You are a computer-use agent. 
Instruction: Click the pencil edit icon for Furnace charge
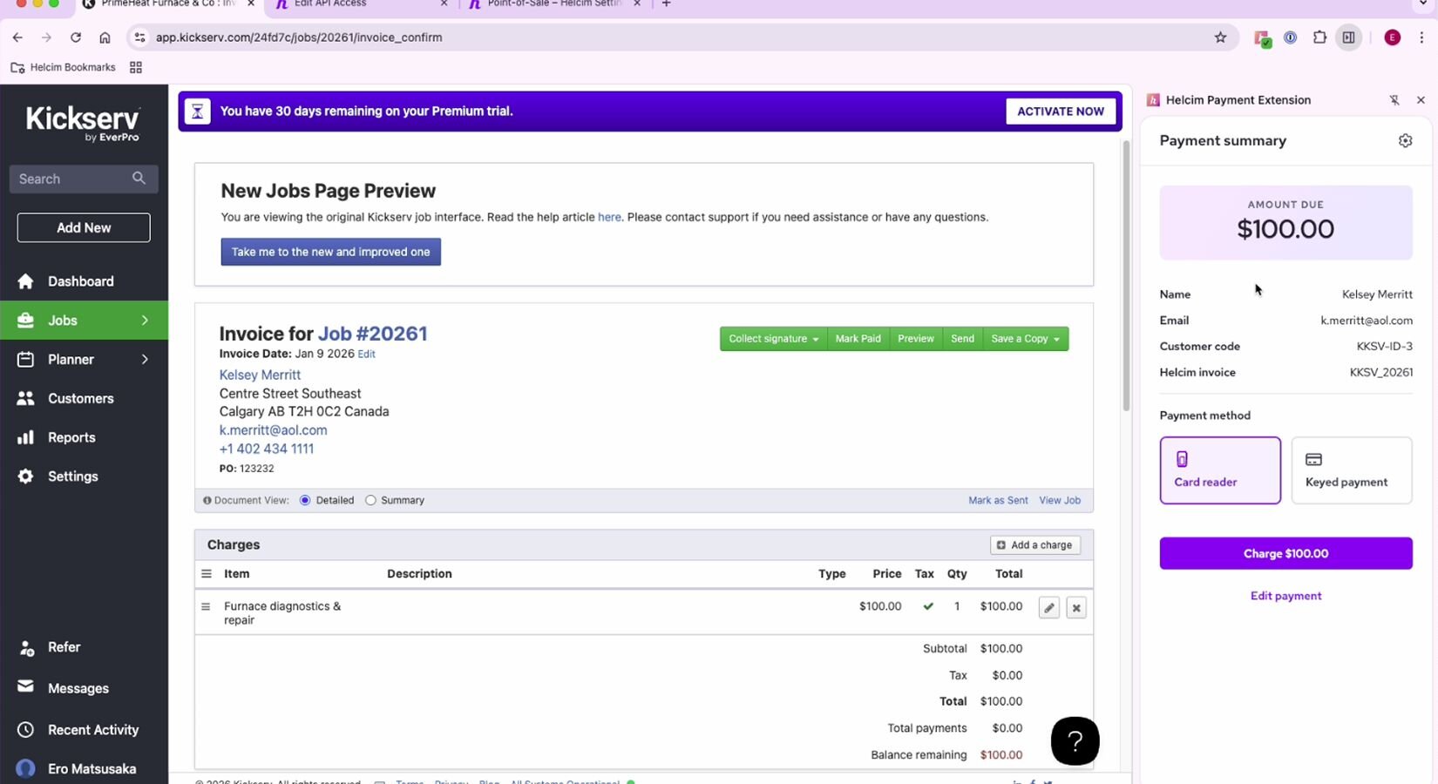click(x=1049, y=608)
